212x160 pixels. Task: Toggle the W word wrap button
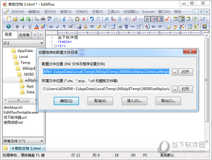[147, 19]
